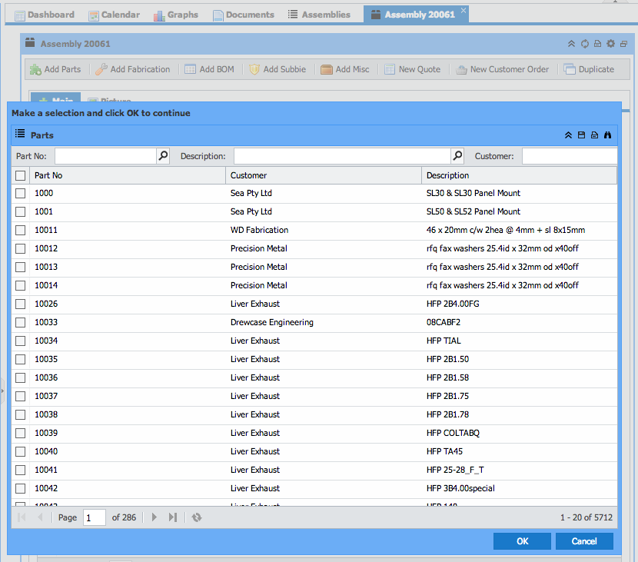The height and width of the screenshot is (562, 638).
Task: Sort by the Description column header
Action: tap(519, 175)
